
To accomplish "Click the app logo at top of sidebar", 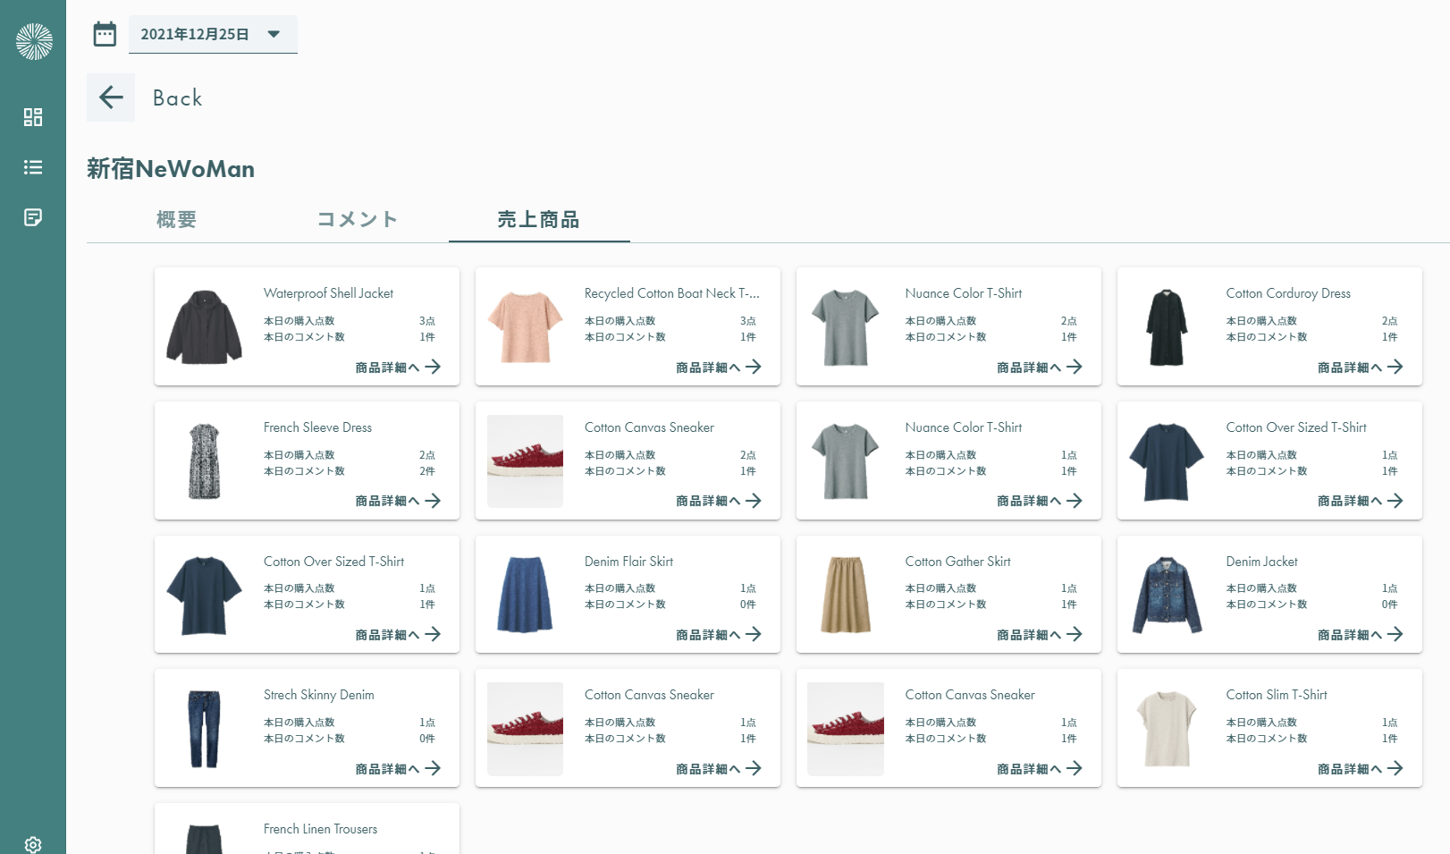I will click(32, 40).
